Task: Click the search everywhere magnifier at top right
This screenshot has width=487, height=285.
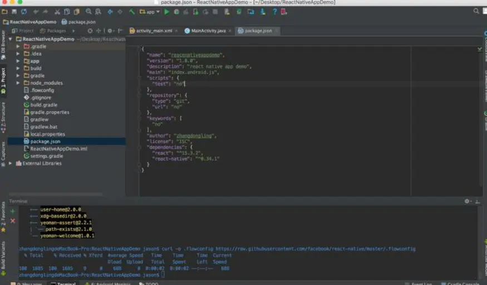Action: (x=476, y=11)
